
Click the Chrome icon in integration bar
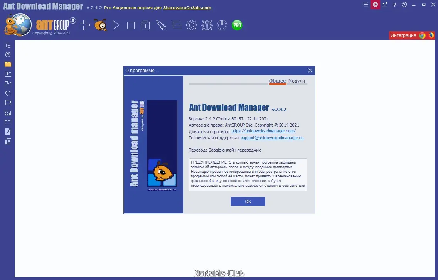tap(422, 35)
